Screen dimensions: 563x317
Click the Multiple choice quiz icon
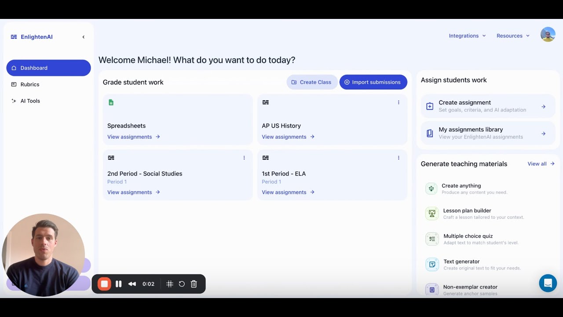click(x=432, y=239)
